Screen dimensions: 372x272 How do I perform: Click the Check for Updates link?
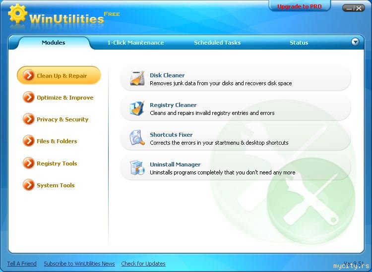click(x=143, y=264)
